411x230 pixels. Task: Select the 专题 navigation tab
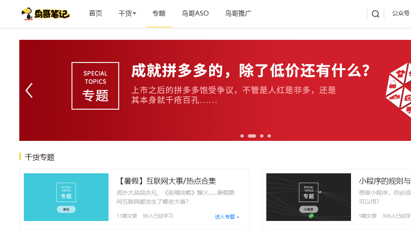point(159,13)
